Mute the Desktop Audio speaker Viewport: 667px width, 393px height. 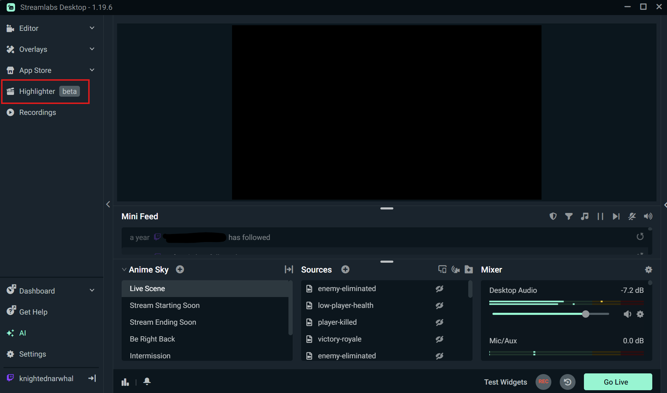pyautogui.click(x=627, y=314)
